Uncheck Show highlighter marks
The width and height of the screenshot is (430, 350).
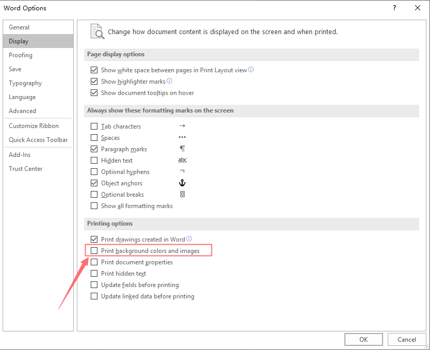[x=94, y=81]
